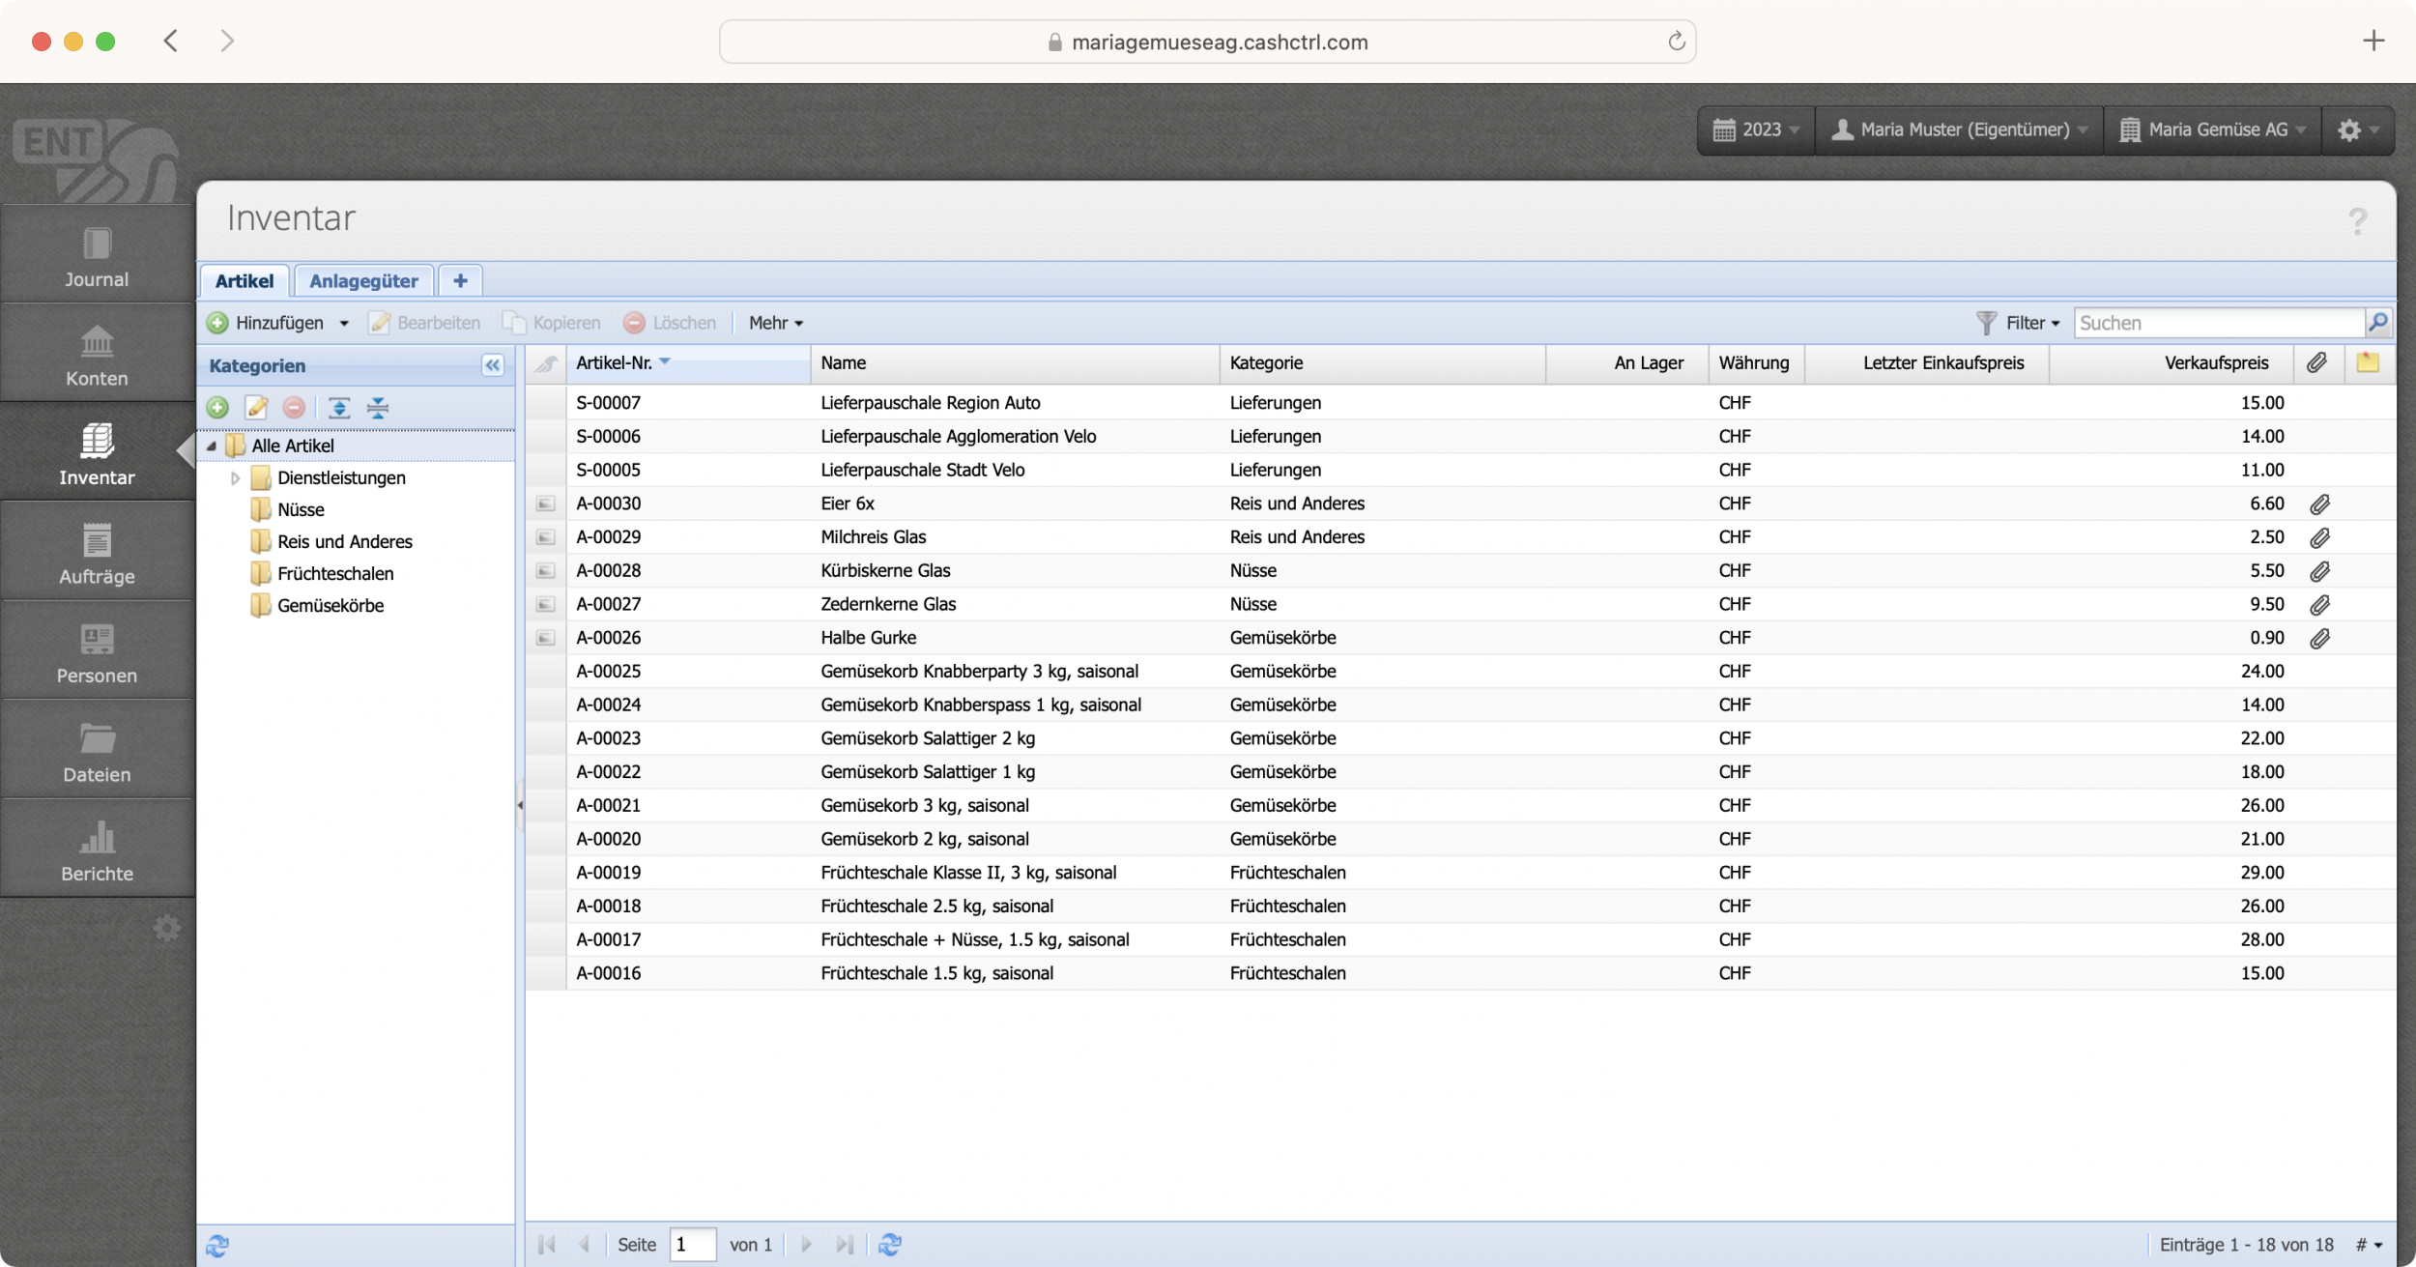Screen dimensions: 2416x1267
Task: Open the Journal sidebar section
Action: tap(97, 256)
